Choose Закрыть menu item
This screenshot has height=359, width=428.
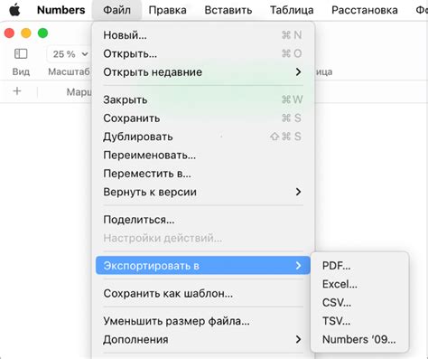(203, 99)
